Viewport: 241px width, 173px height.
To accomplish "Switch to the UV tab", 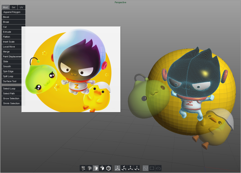I will click(x=21, y=7).
